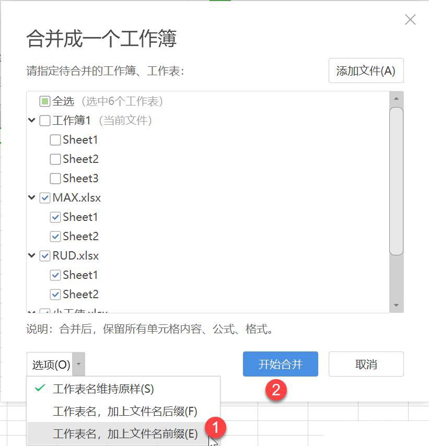Image resolution: width=429 pixels, height=446 pixels.
Task: Uncheck Sheet2 under RUD.xlsx
Action: (x=55, y=295)
